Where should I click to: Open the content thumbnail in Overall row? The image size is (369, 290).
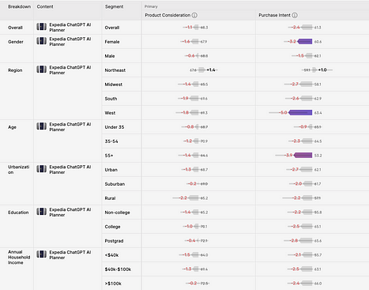point(42,27)
